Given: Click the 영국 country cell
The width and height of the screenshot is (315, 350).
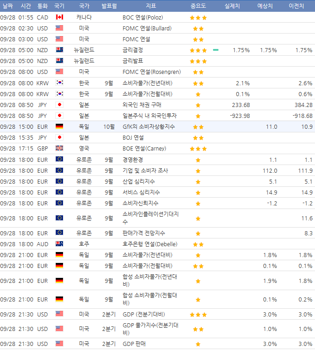Looking at the screenshot, I should click(x=84, y=148).
